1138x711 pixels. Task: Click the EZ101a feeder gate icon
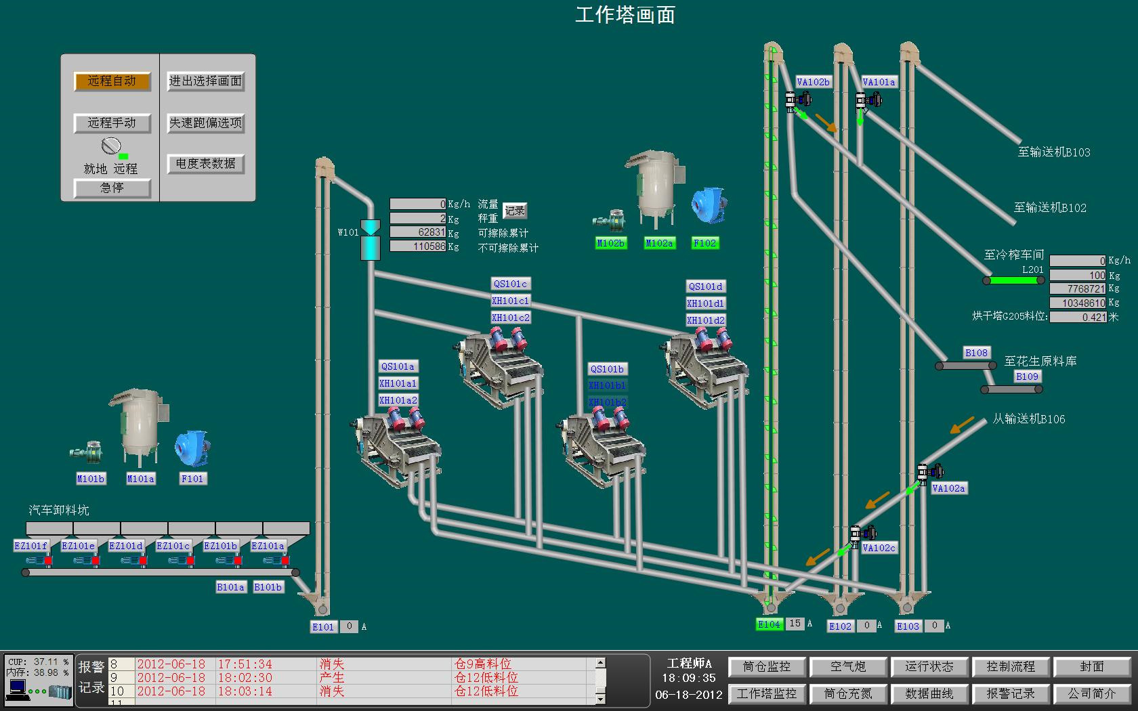coord(276,561)
